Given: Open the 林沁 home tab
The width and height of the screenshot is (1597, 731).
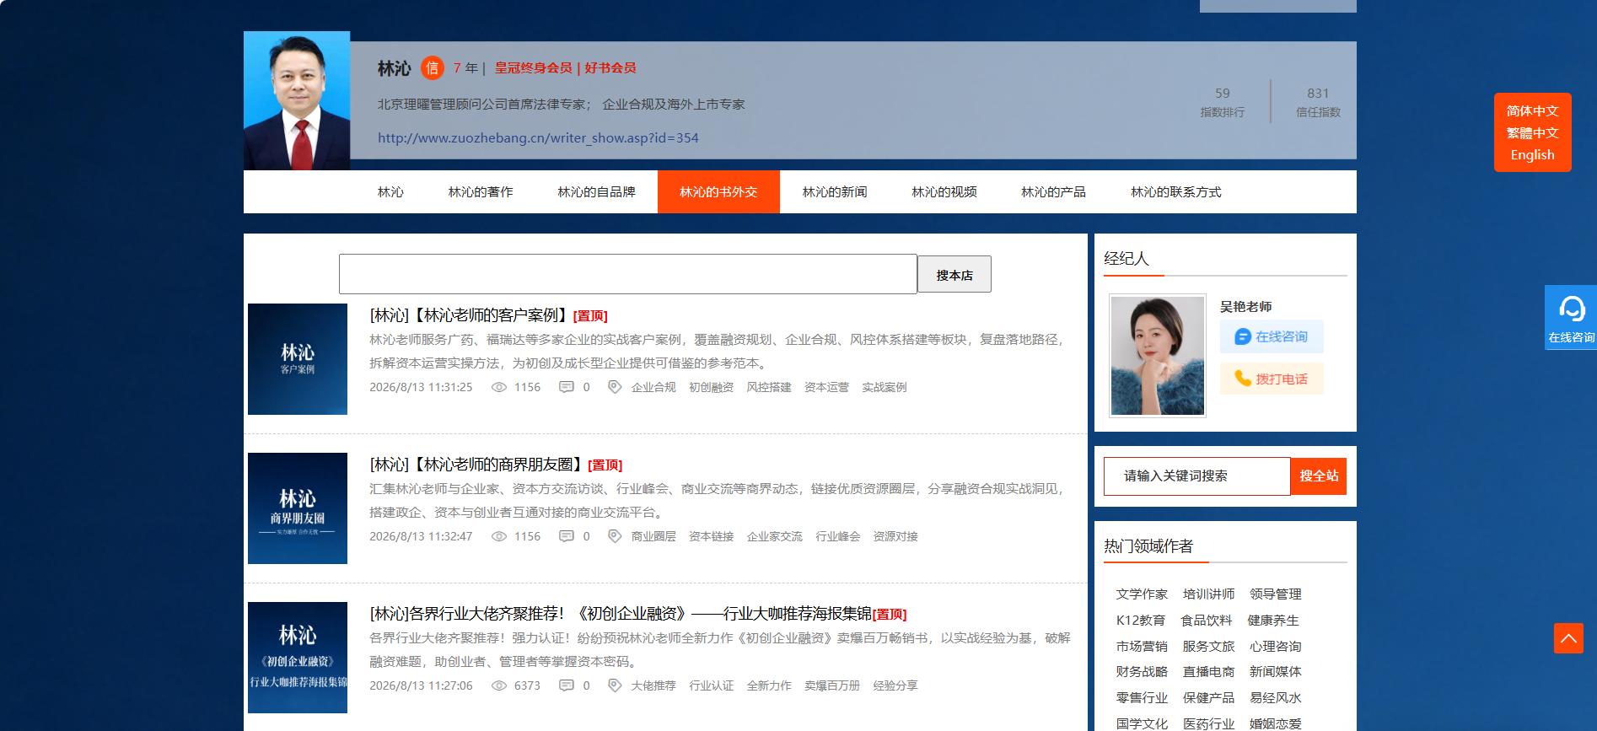Looking at the screenshot, I should [x=390, y=192].
